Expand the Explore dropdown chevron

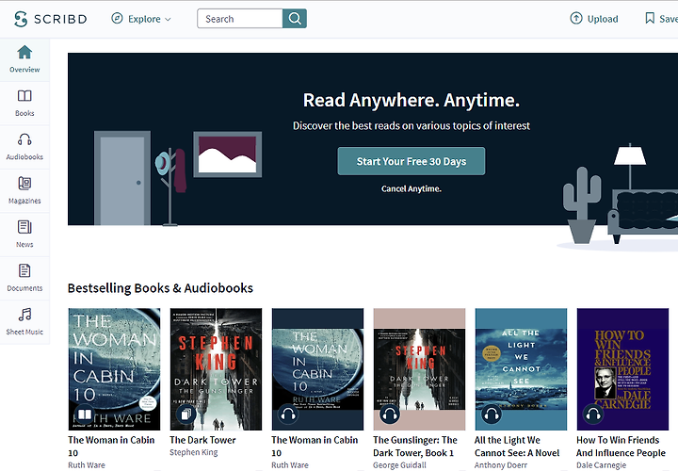[169, 20]
